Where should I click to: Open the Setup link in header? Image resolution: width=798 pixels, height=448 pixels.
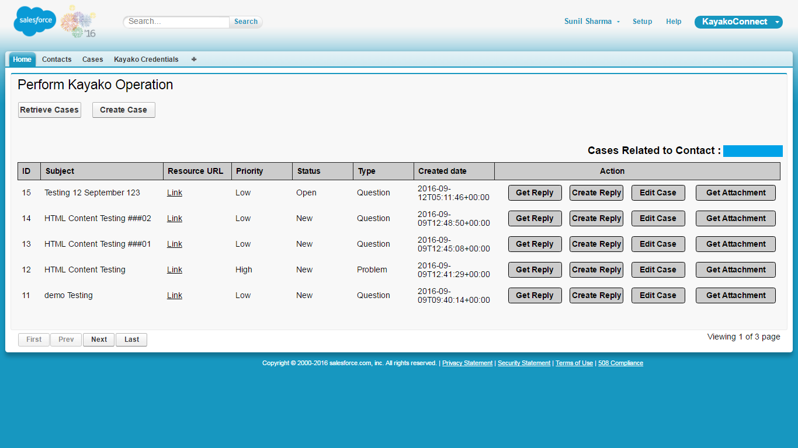(x=642, y=22)
